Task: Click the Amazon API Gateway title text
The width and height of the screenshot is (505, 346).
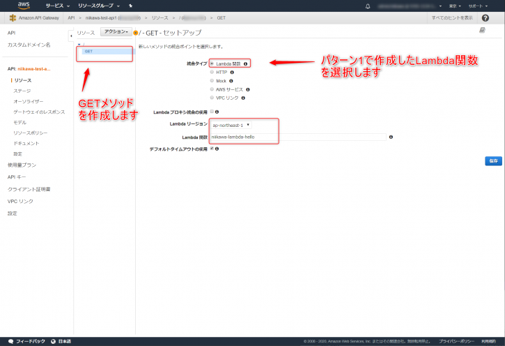Action: [x=38, y=17]
